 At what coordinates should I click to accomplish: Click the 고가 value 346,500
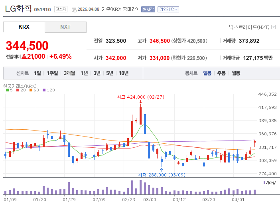160,41
